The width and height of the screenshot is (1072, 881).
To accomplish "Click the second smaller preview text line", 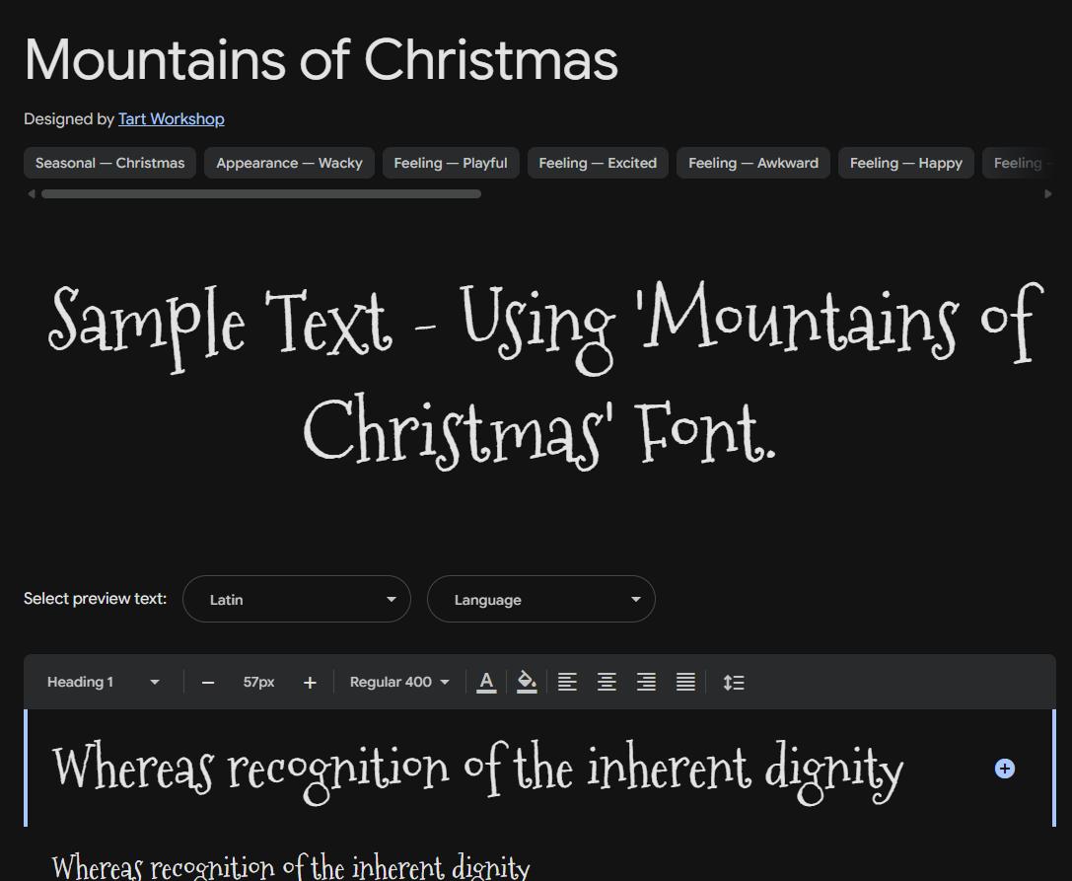I will click(x=291, y=866).
